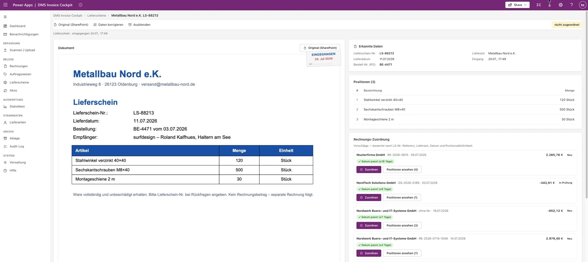588x262 pixels.
Task: Click the upload arrow icon in sidebar
Action: (x=5, y=50)
